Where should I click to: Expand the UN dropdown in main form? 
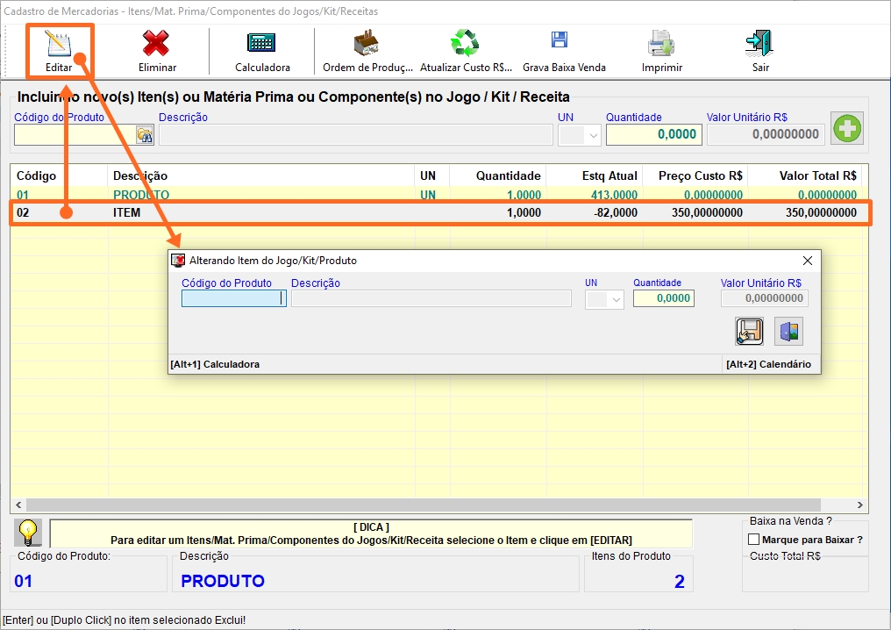click(593, 135)
